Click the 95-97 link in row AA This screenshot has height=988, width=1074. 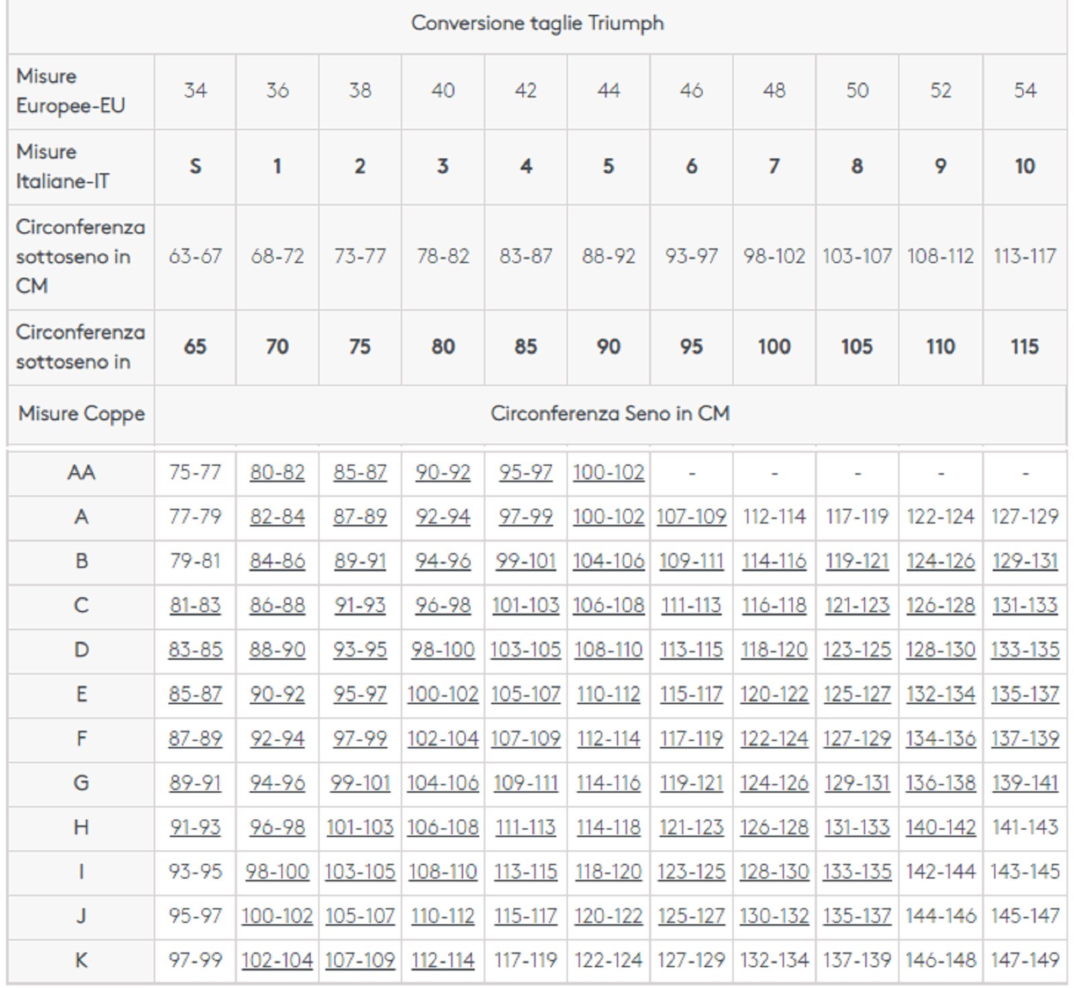(526, 473)
